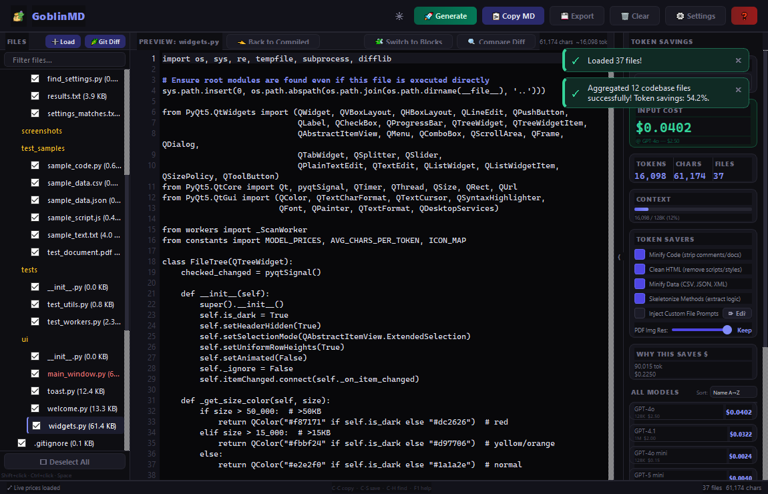Select the GPT-4.1 model row
768x494 pixels.
[693, 435]
